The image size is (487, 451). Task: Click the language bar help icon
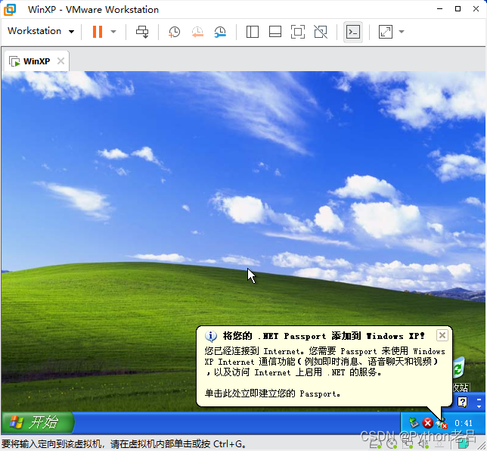(462, 402)
